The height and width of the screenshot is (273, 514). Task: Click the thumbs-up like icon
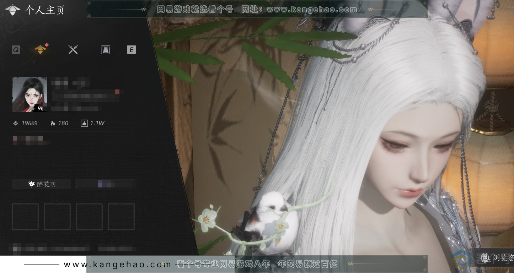point(84,123)
